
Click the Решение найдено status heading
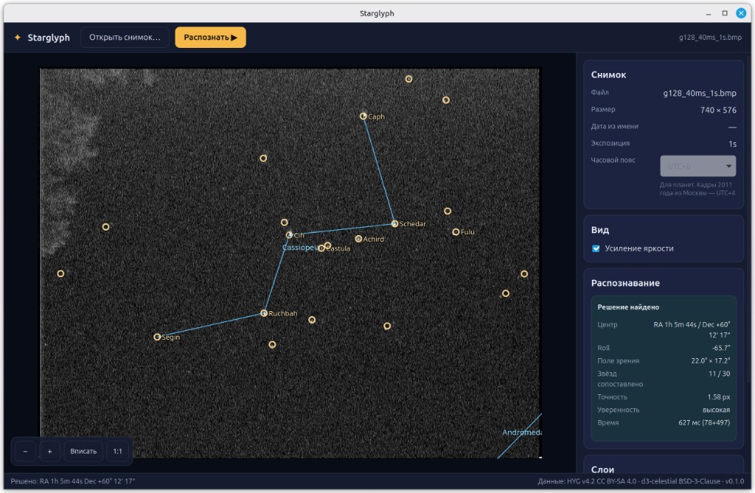628,307
